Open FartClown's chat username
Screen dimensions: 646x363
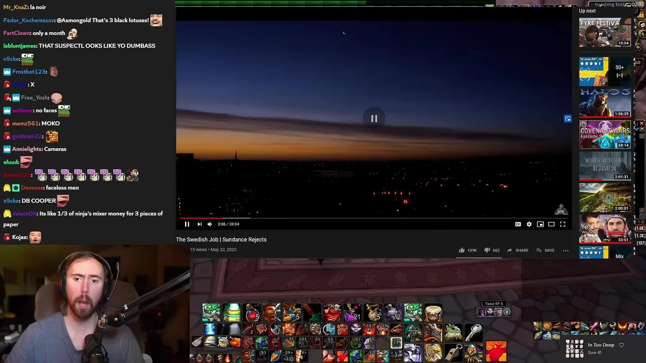(17, 33)
